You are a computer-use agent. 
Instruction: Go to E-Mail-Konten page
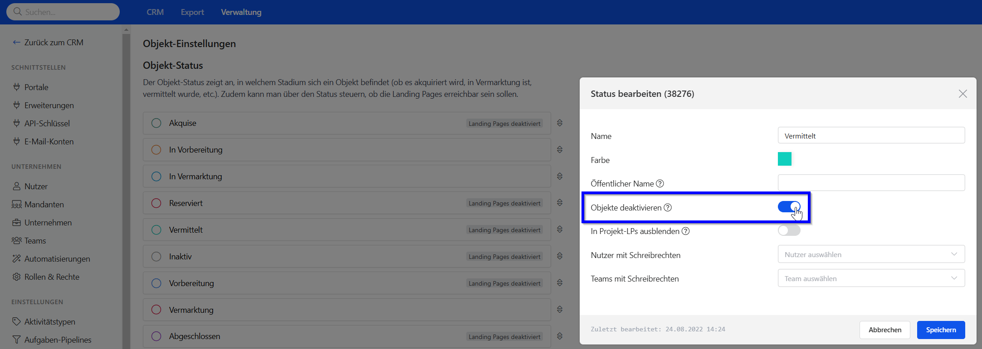[49, 142]
